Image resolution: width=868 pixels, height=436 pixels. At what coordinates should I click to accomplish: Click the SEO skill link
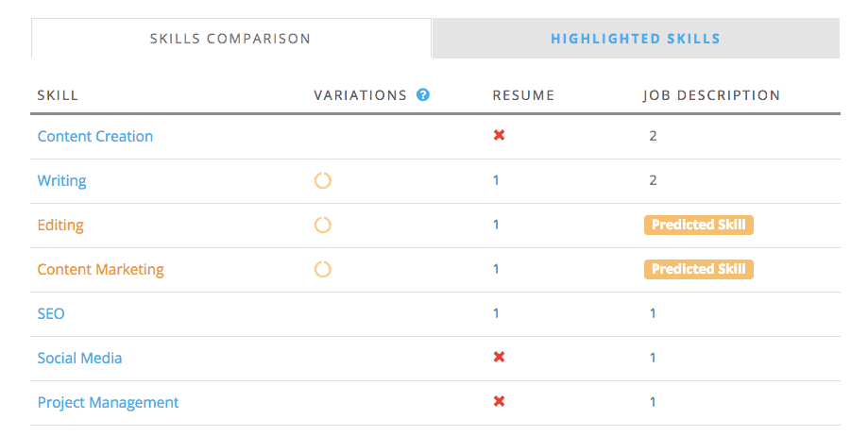click(x=51, y=313)
